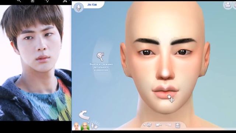Screen dimensions: 236x133
Task: Click the edit/crop icon in photo viewer
Action: click(x=65, y=1)
